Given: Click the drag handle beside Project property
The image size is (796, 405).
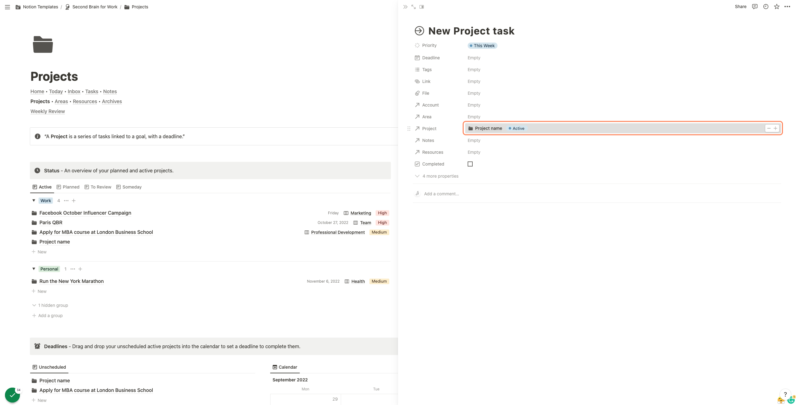Looking at the screenshot, I should click(409, 129).
